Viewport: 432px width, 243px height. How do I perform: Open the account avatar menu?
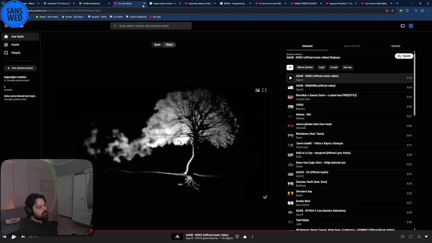[411, 26]
